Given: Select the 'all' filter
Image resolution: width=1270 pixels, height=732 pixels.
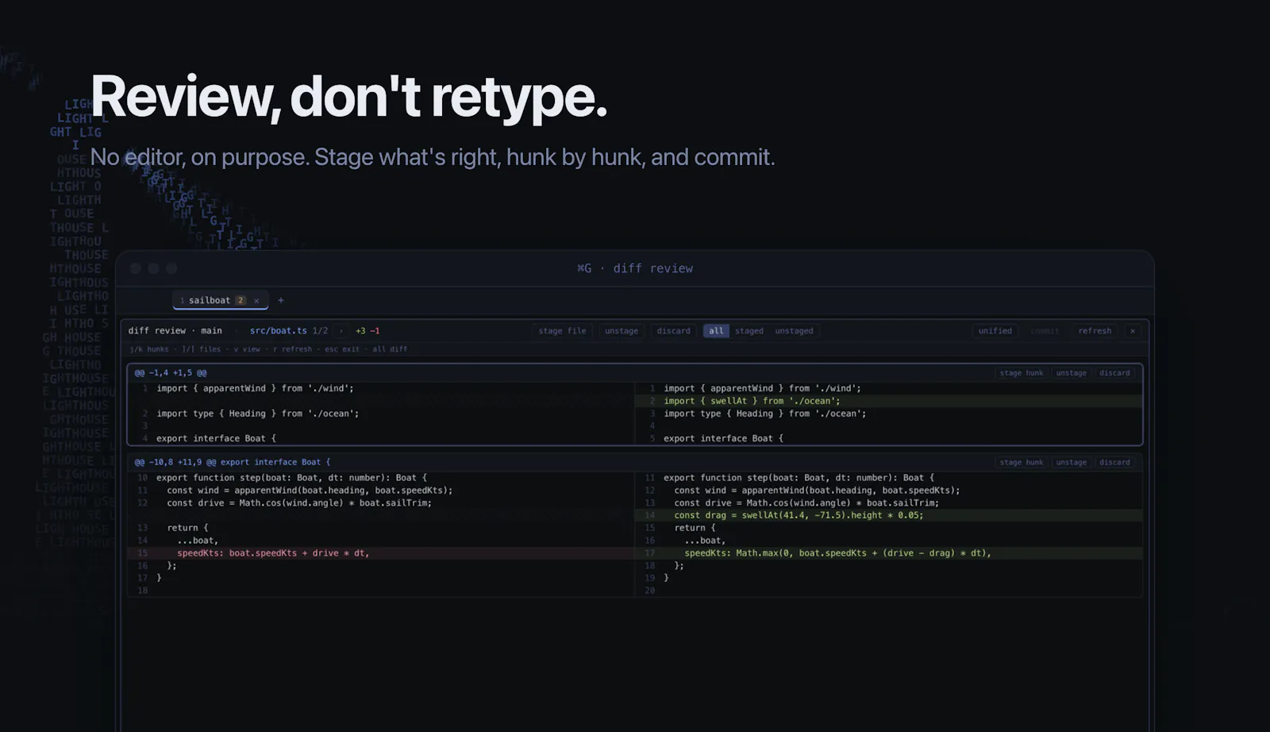Looking at the screenshot, I should pyautogui.click(x=716, y=331).
